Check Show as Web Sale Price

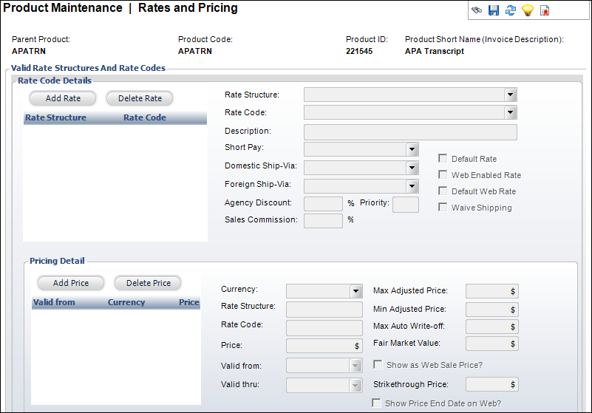coord(378,364)
